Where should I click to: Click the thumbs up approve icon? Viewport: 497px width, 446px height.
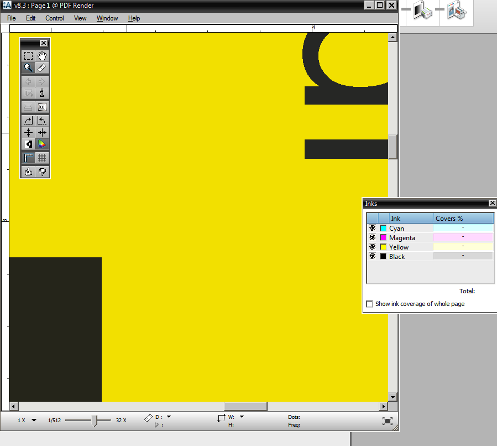pos(28,172)
